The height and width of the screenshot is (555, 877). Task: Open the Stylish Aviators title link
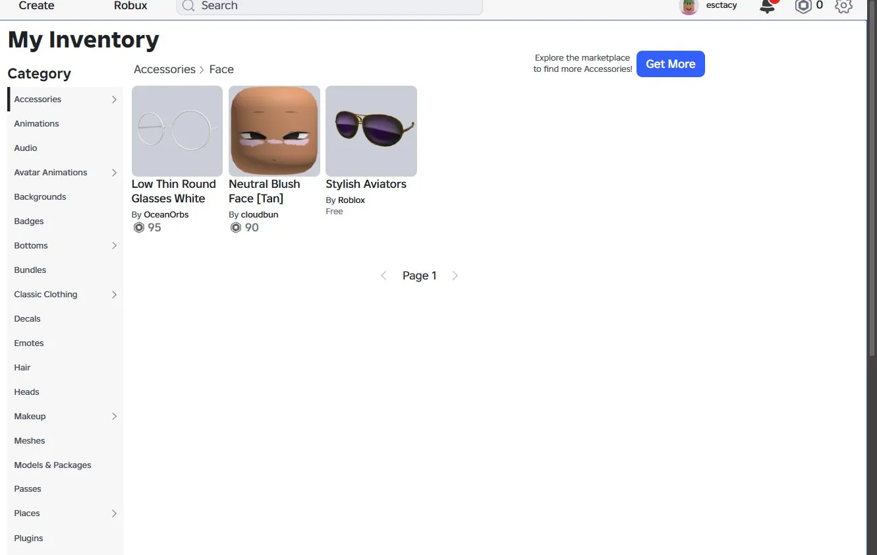coord(366,185)
